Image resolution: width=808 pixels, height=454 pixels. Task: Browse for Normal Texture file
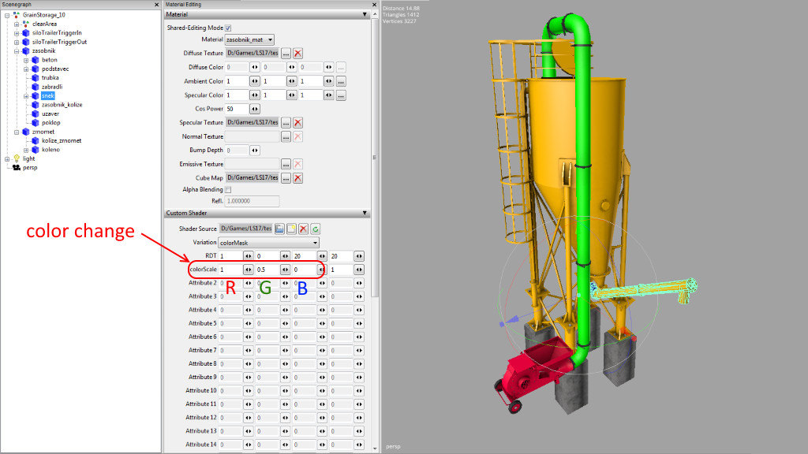click(286, 136)
